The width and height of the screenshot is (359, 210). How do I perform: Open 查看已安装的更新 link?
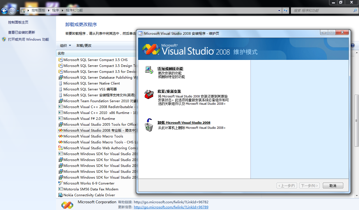22,32
